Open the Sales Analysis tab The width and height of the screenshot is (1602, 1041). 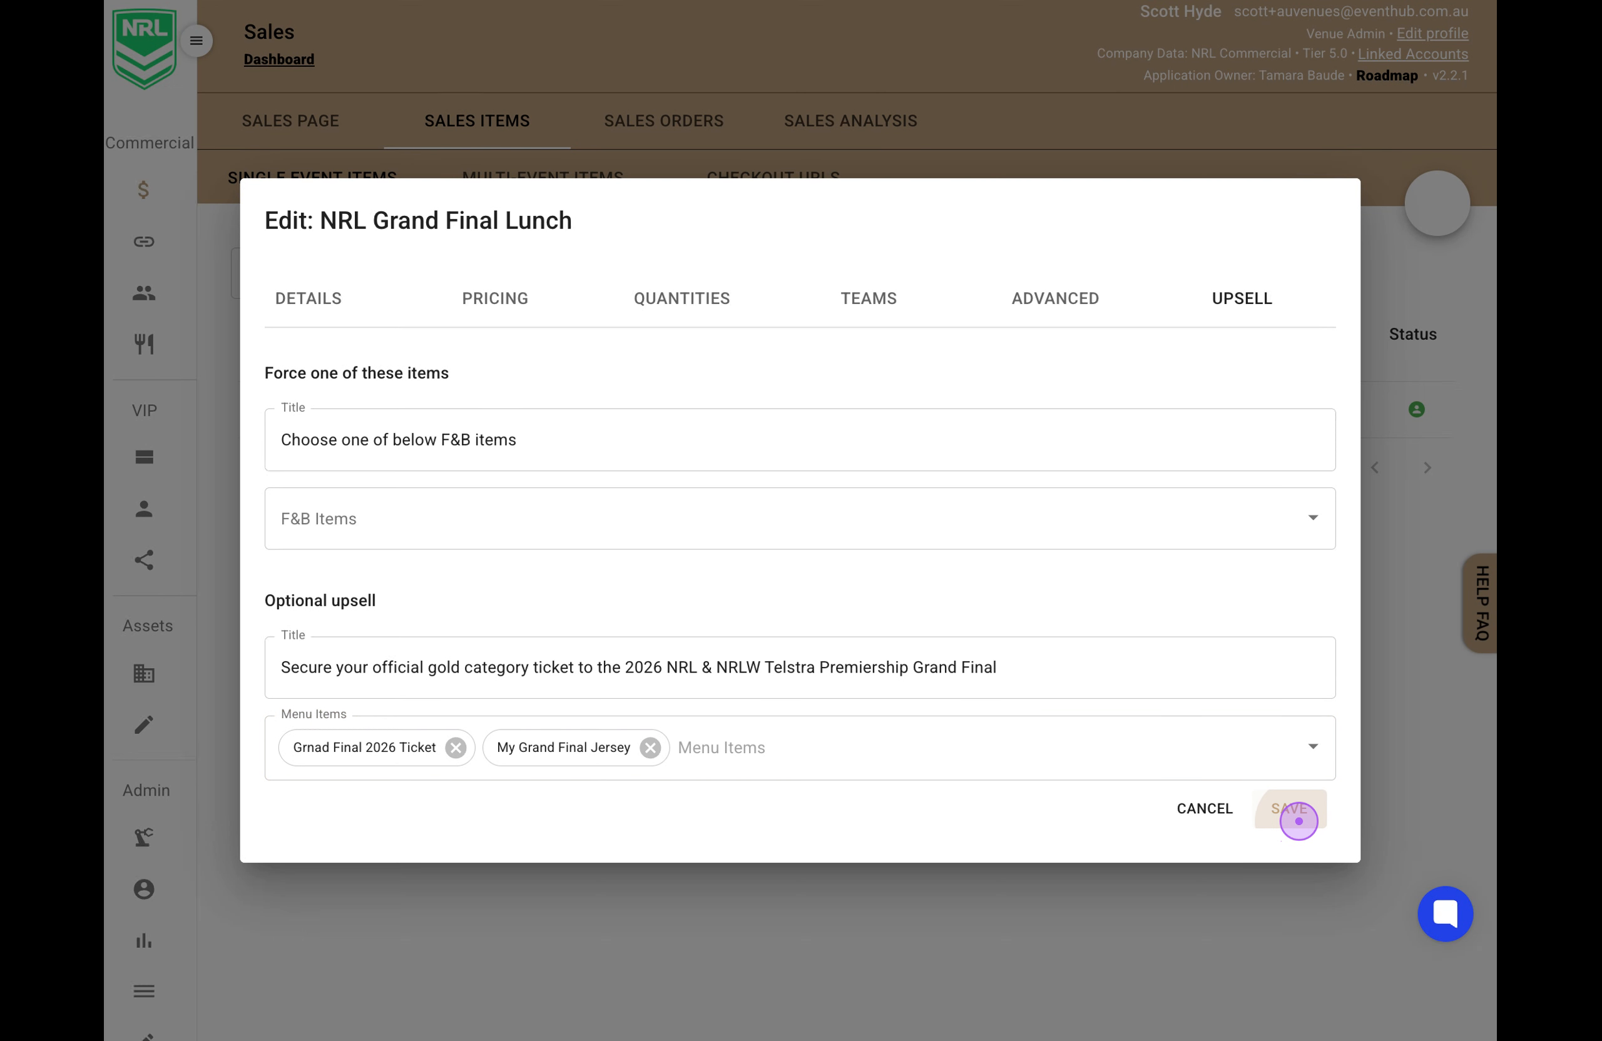coord(850,121)
